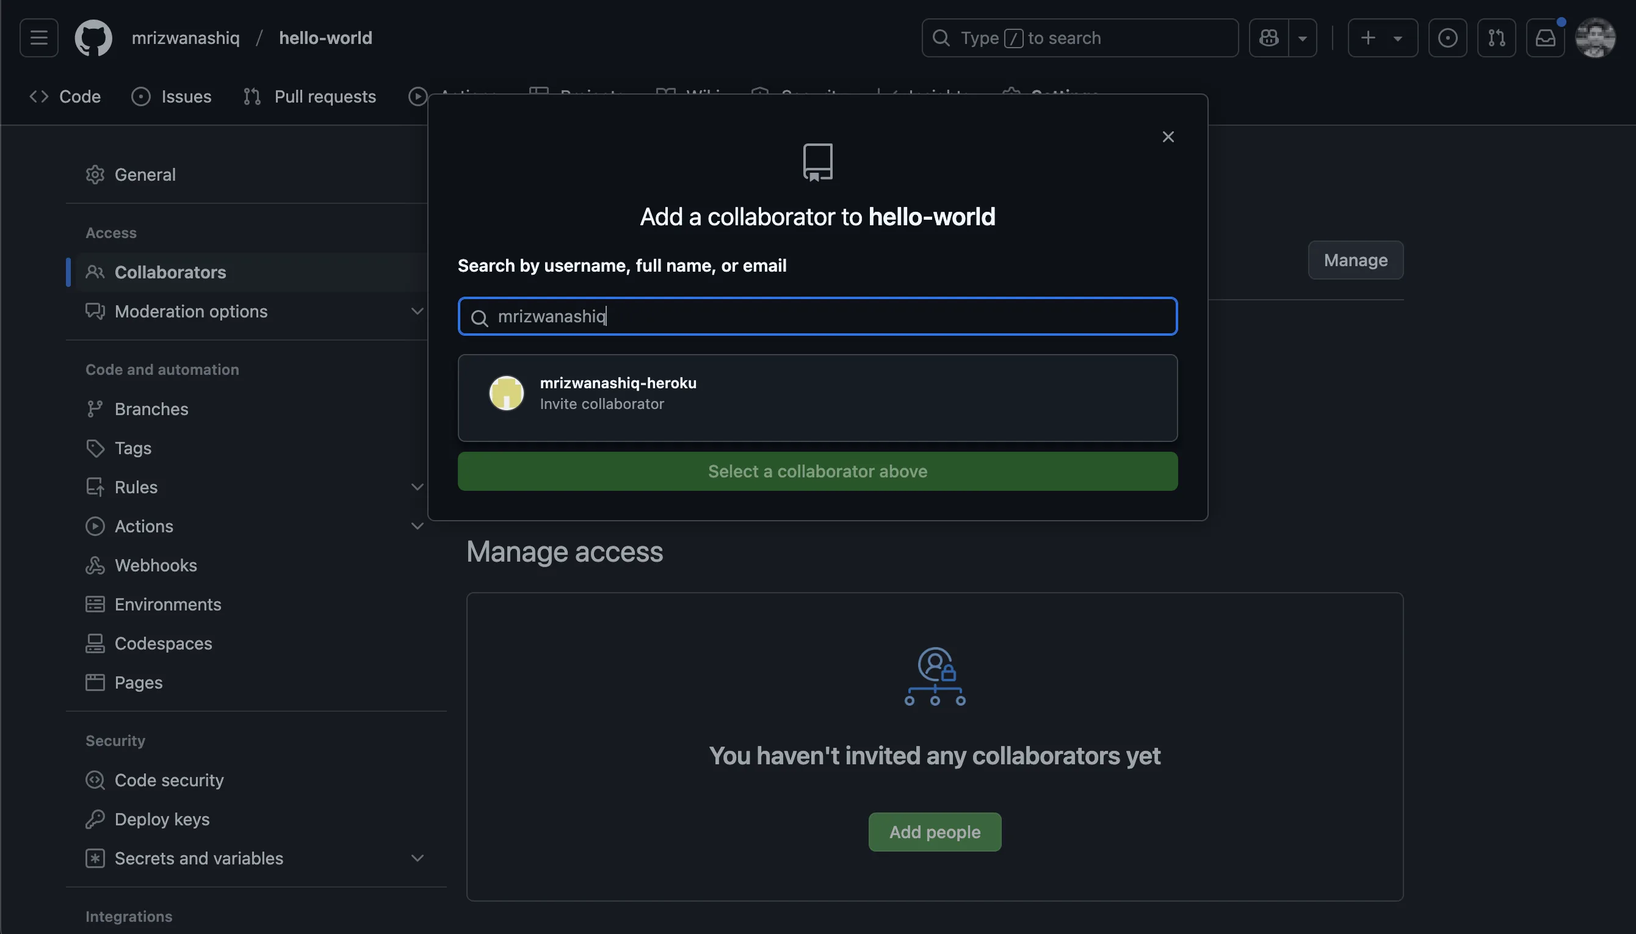The height and width of the screenshot is (934, 1636).
Task: Click the Secrets and variables asterisk icon
Action: (95, 858)
